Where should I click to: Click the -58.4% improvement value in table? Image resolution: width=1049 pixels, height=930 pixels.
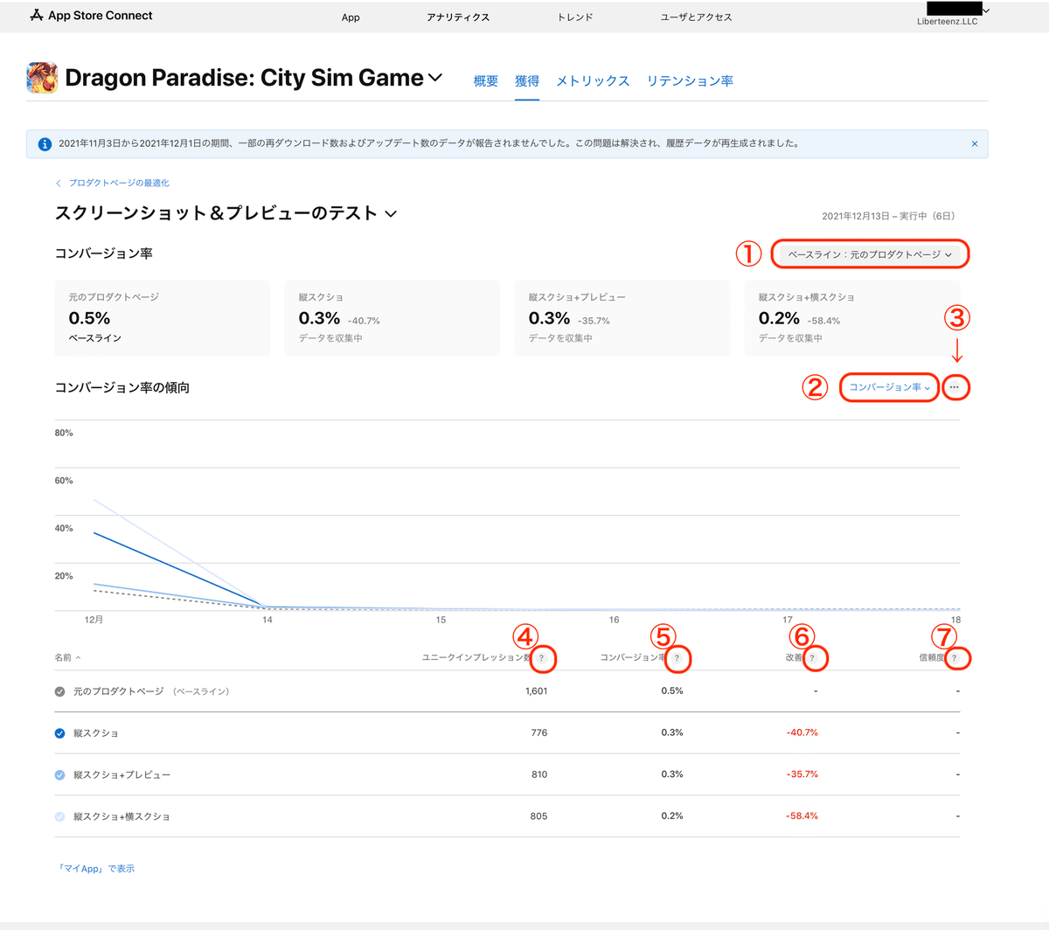pos(802,816)
